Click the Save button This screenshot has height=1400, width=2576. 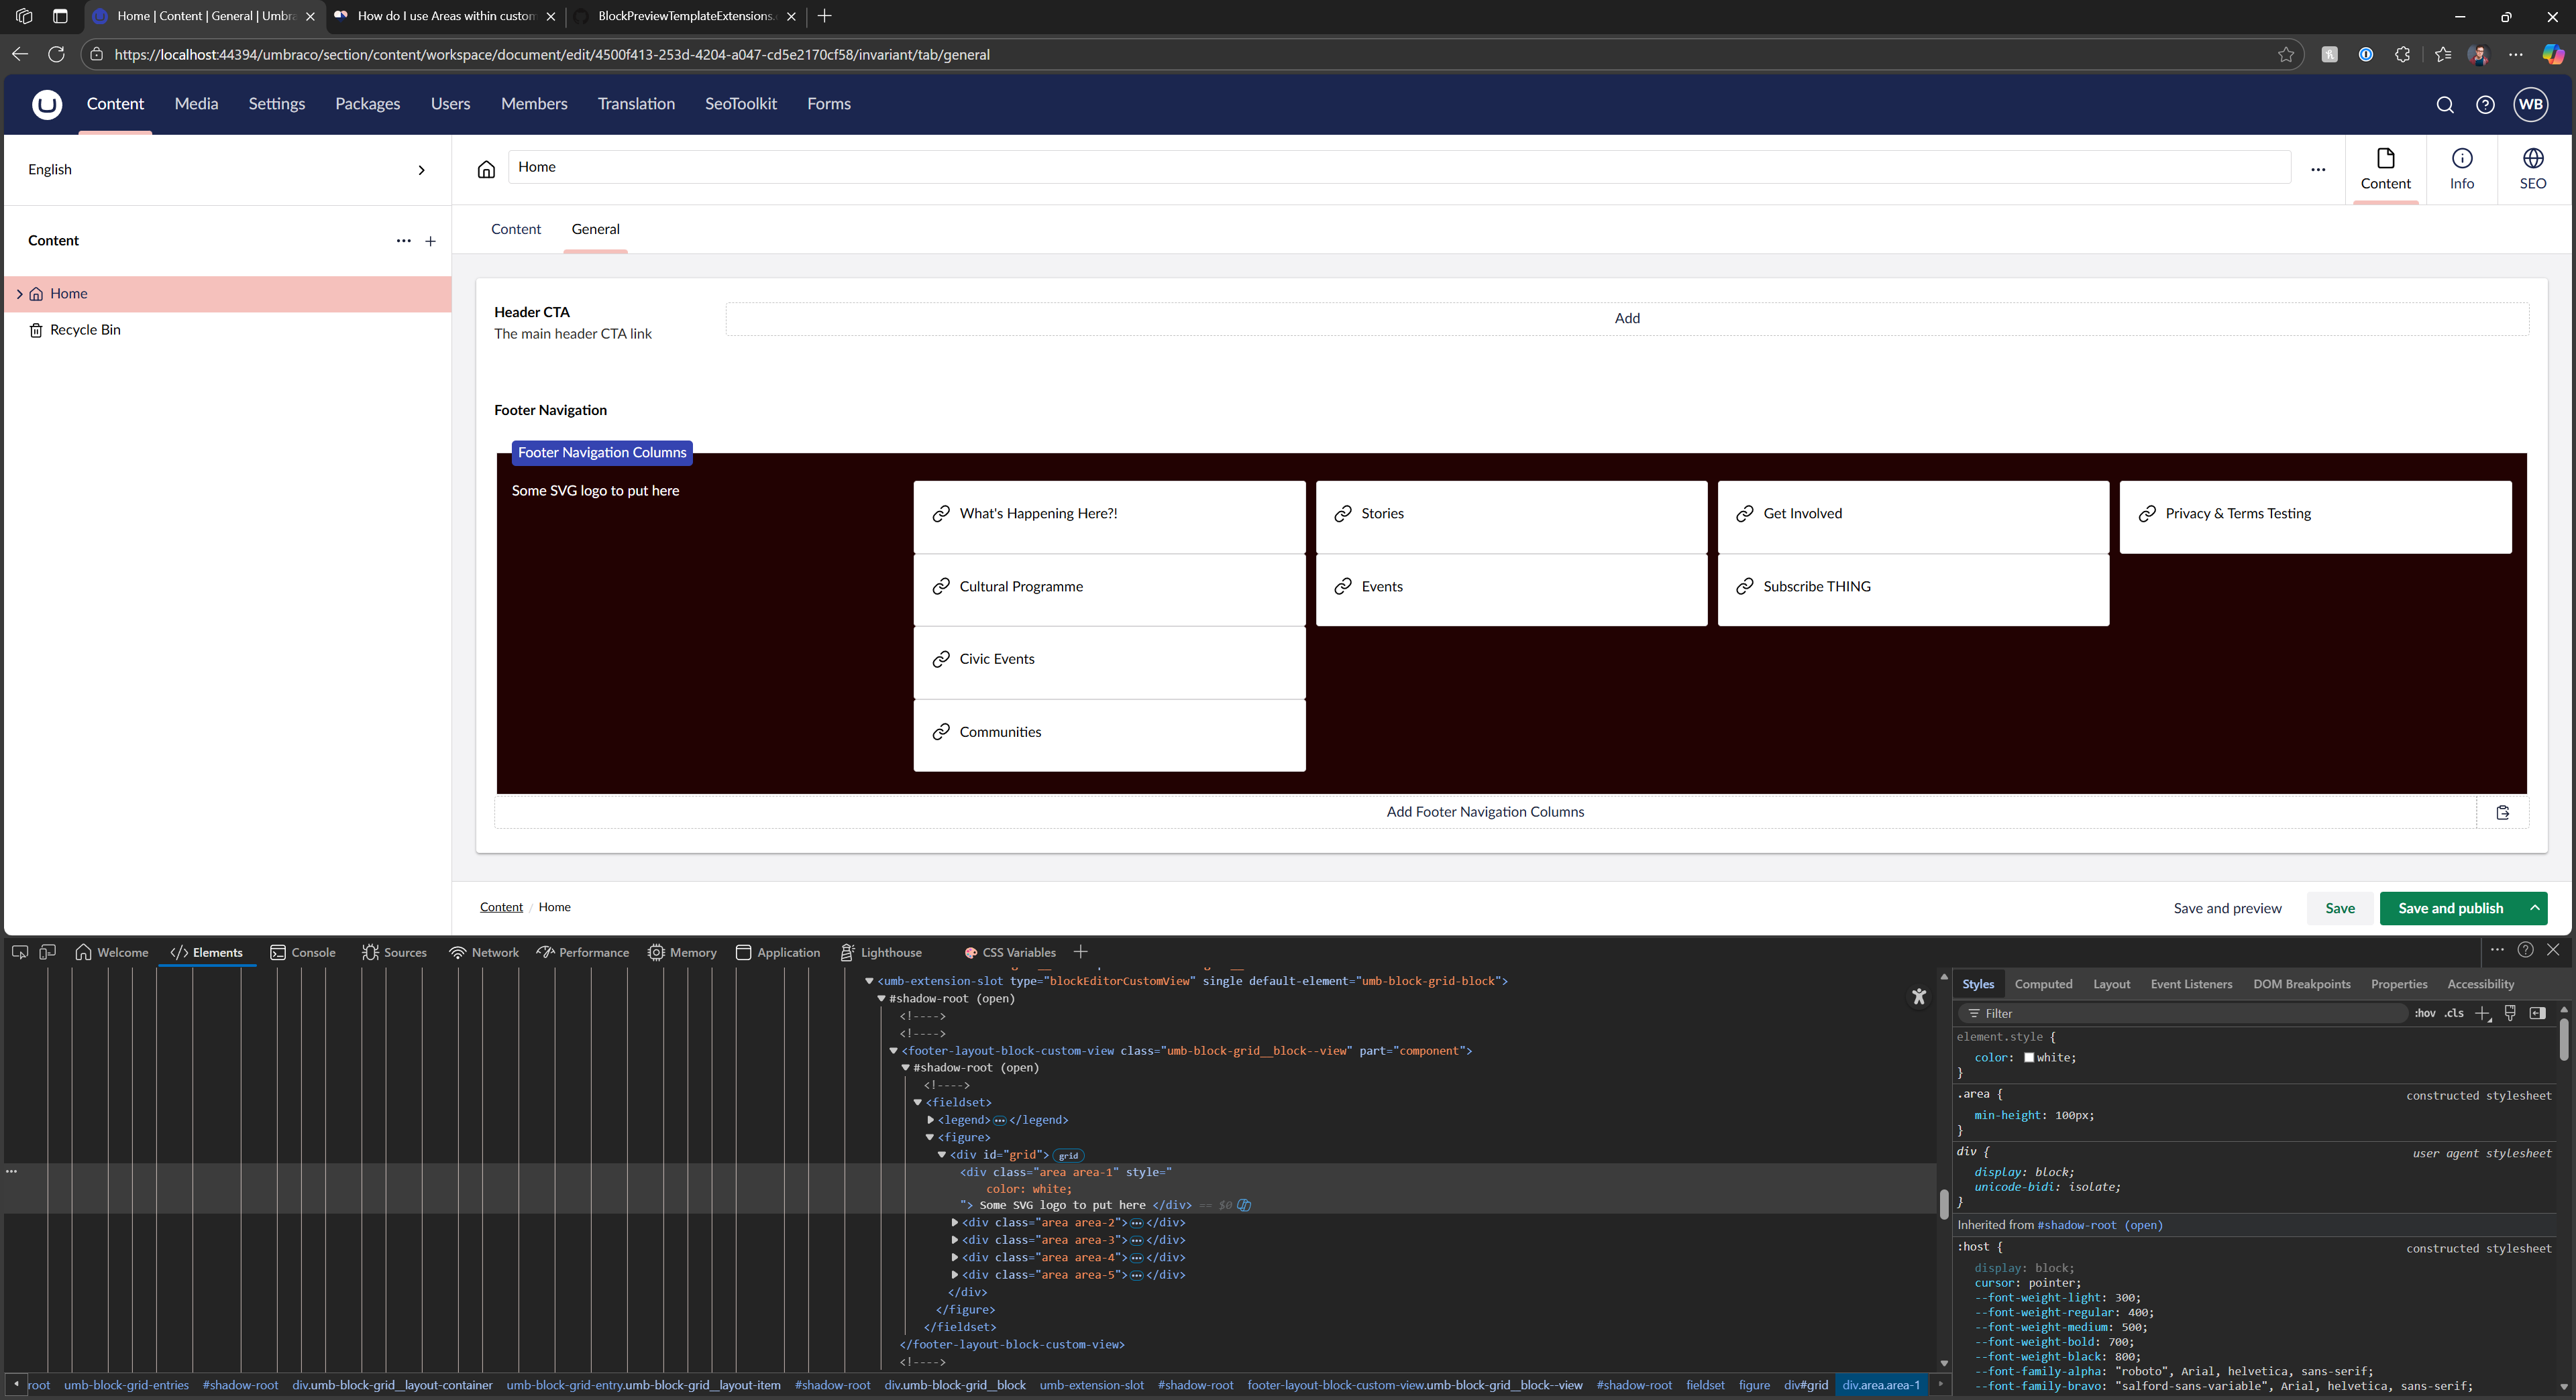(2339, 909)
